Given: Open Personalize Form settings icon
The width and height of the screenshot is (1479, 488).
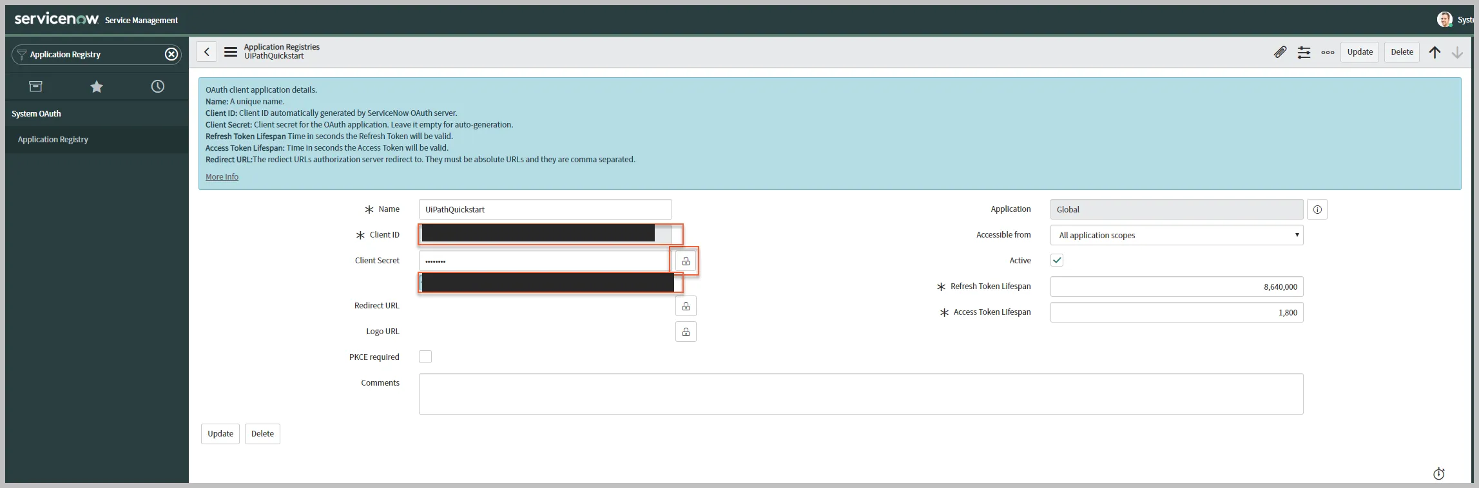Looking at the screenshot, I should click(x=1304, y=52).
